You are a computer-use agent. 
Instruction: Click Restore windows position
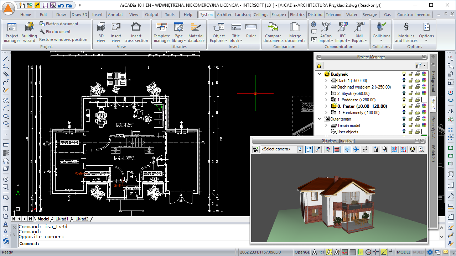click(x=63, y=39)
